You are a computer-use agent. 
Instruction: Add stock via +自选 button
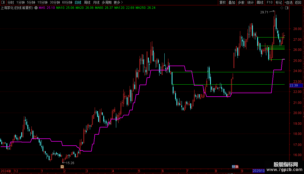(288, 2)
